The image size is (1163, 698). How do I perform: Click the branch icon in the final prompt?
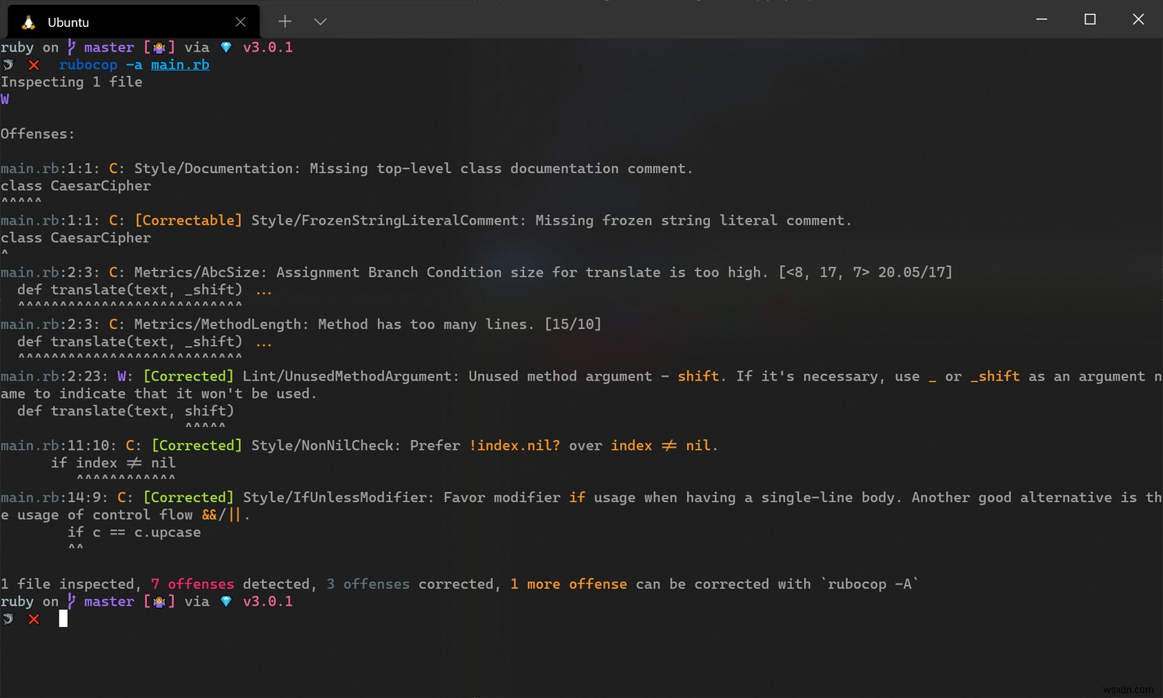click(x=71, y=601)
